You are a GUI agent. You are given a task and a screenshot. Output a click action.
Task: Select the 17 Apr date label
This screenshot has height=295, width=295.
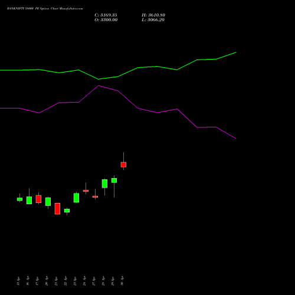pos(37,281)
